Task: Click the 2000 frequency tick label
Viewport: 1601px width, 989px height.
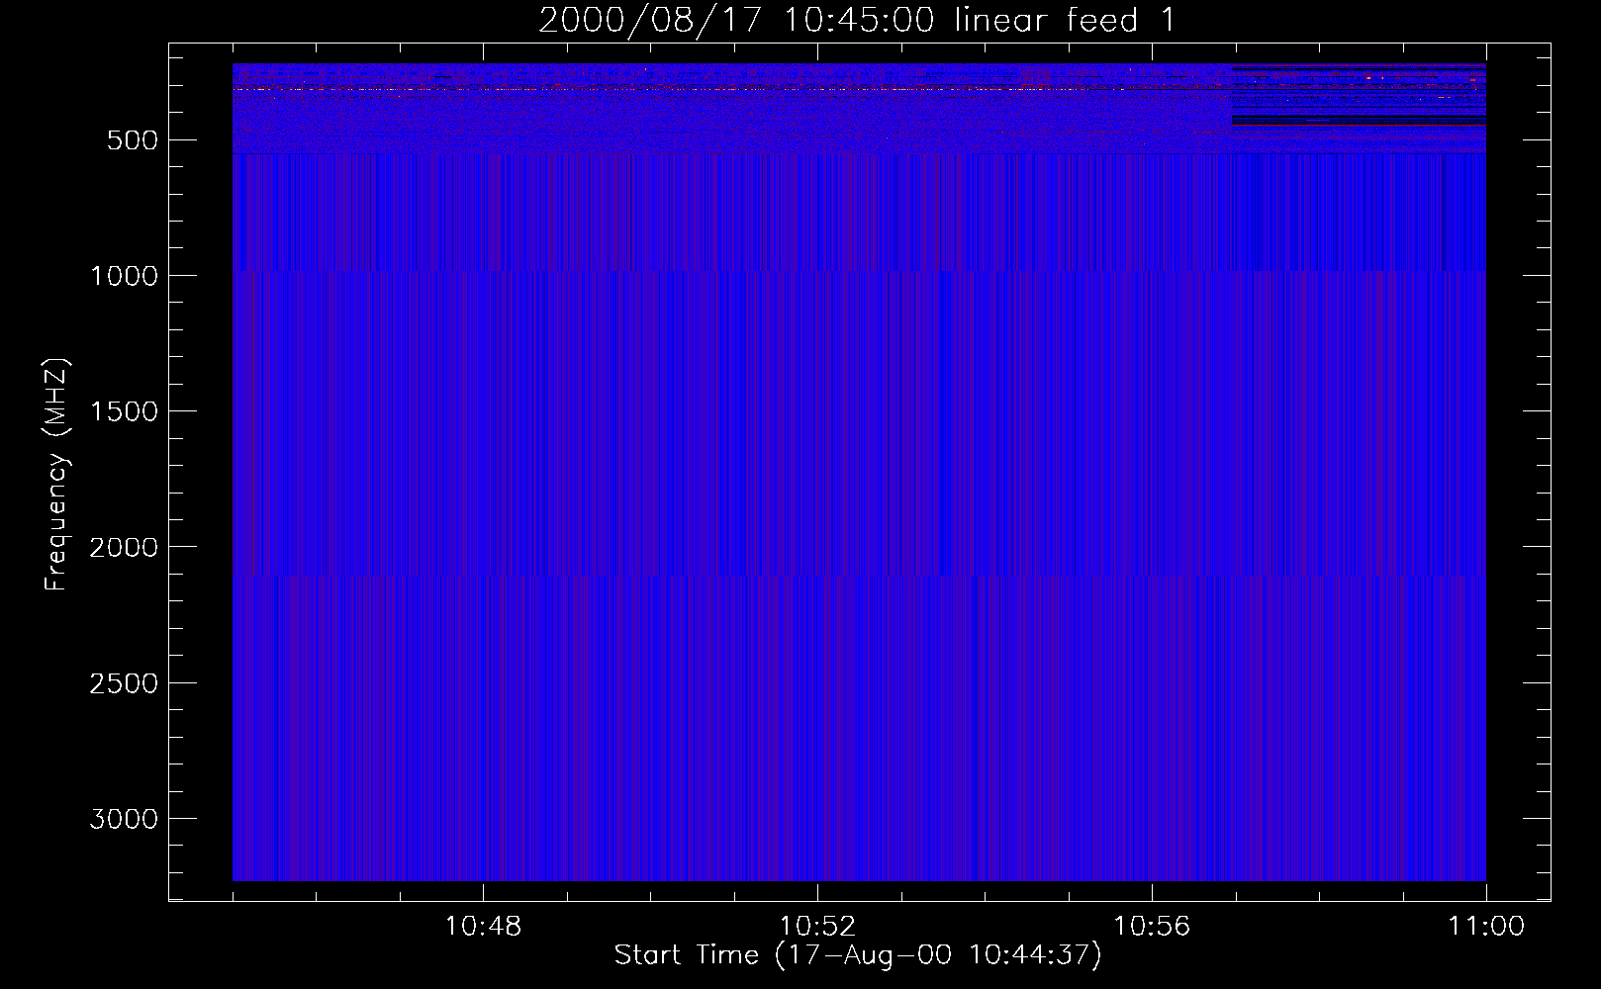Action: (124, 547)
